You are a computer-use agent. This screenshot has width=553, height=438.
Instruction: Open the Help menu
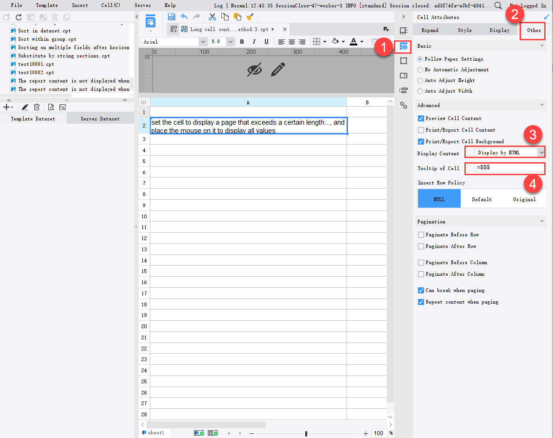point(170,5)
